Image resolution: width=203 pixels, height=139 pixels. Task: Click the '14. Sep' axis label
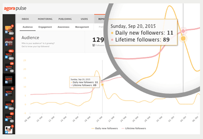tap(63, 119)
